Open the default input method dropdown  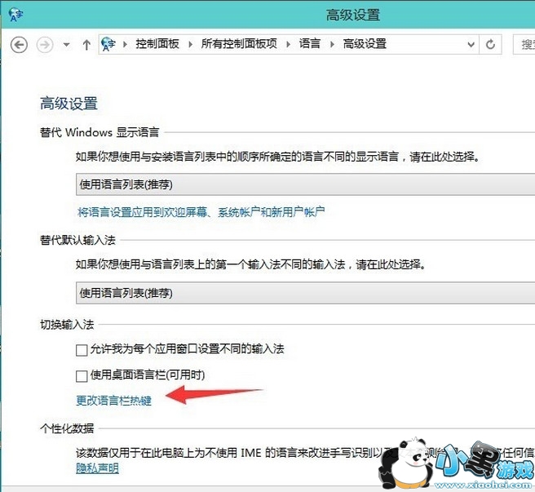pyautogui.click(x=305, y=293)
